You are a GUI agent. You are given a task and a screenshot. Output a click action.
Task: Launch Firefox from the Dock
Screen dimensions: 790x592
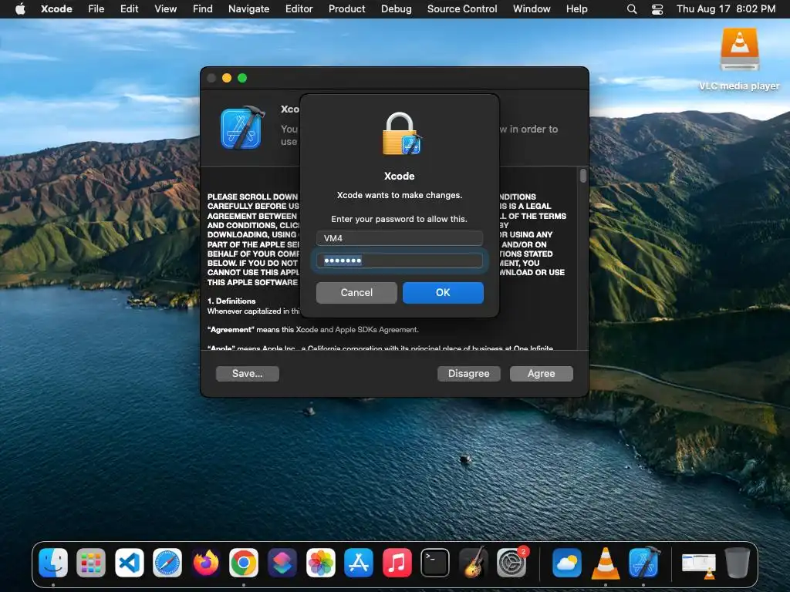(205, 562)
